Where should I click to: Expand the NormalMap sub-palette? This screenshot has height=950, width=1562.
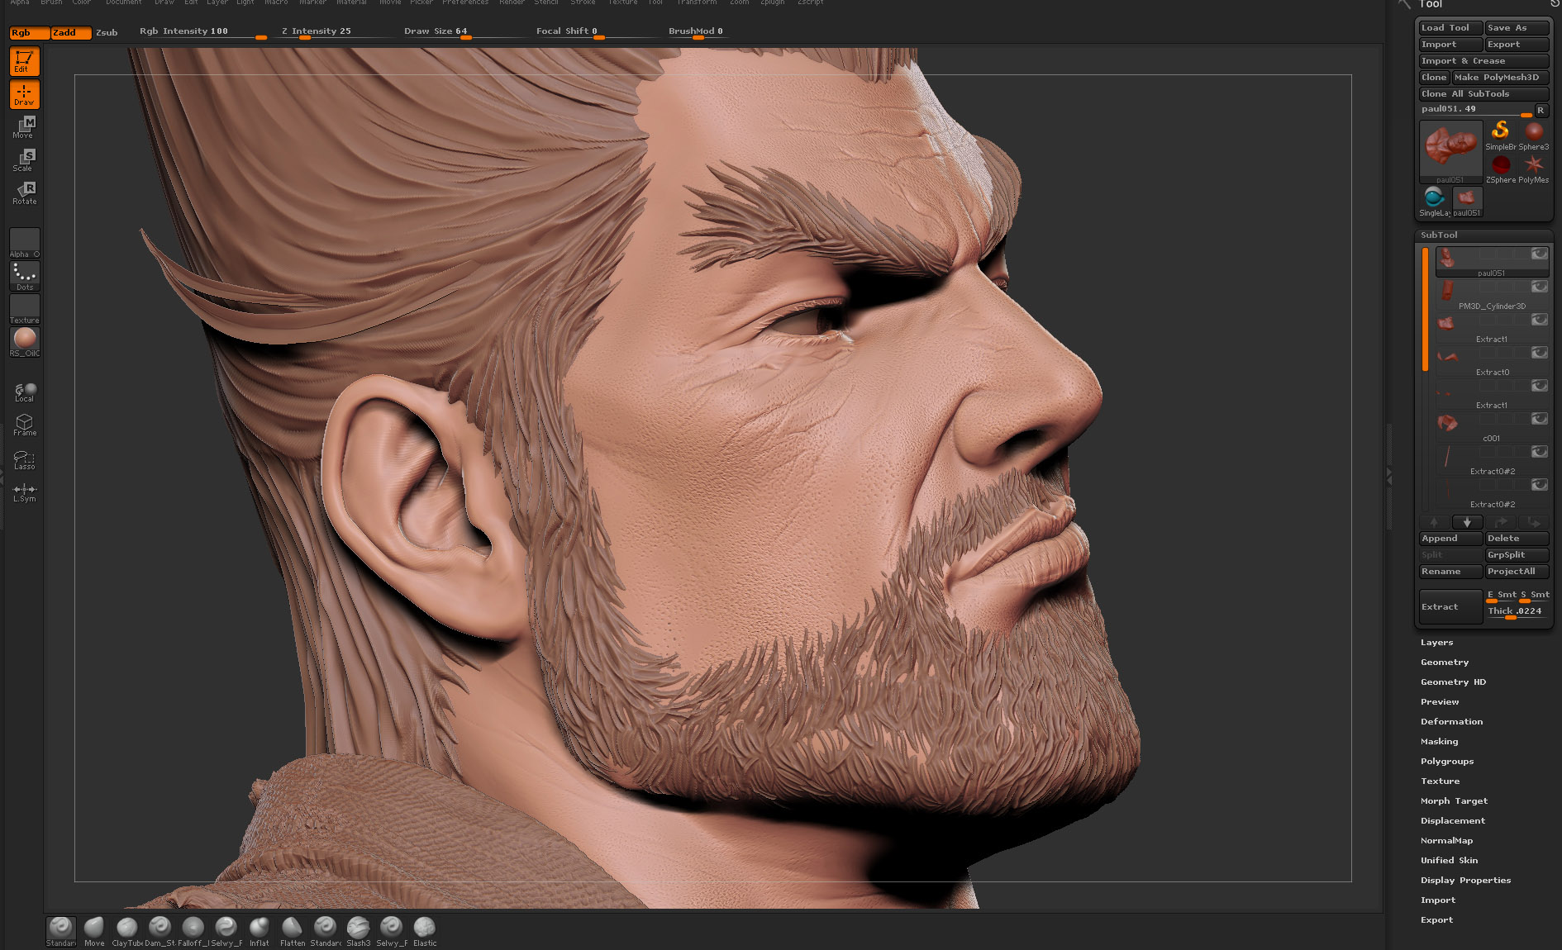[x=1446, y=841]
